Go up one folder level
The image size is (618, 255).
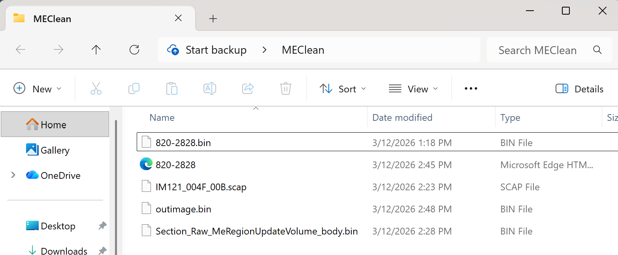(96, 50)
